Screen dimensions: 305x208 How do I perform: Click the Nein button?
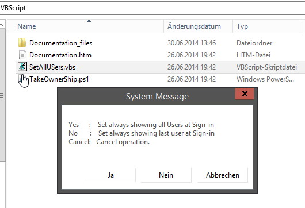pyautogui.click(x=166, y=175)
